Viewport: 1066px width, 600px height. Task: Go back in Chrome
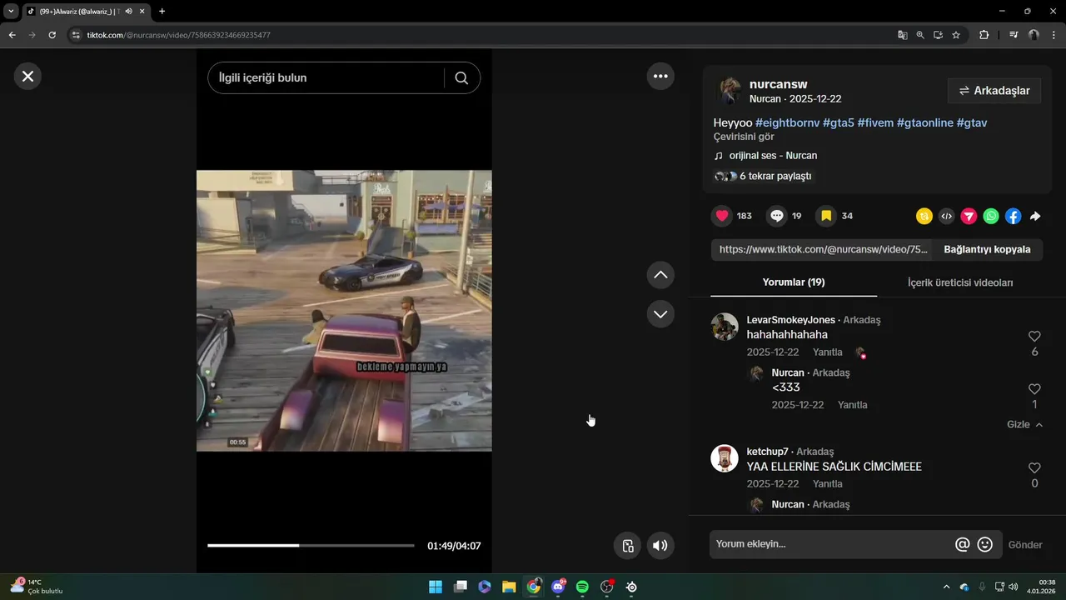[x=12, y=35]
